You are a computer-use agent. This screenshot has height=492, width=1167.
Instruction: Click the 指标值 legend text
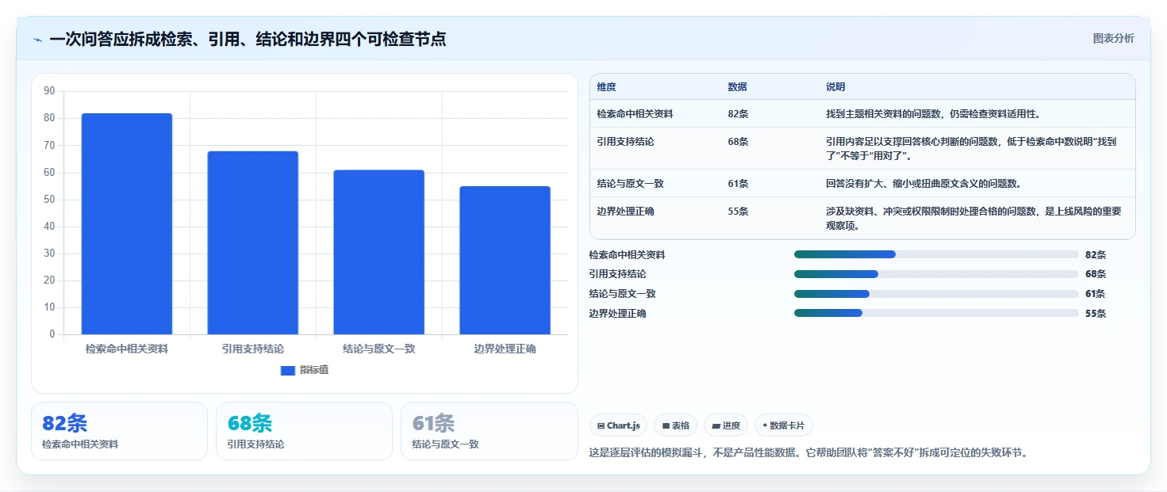[314, 370]
